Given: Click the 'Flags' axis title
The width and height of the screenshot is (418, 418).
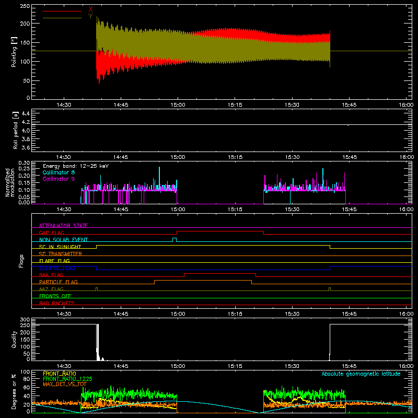Looking at the screenshot, I should (21, 261).
